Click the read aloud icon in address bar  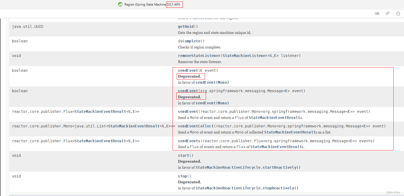[388, 14]
